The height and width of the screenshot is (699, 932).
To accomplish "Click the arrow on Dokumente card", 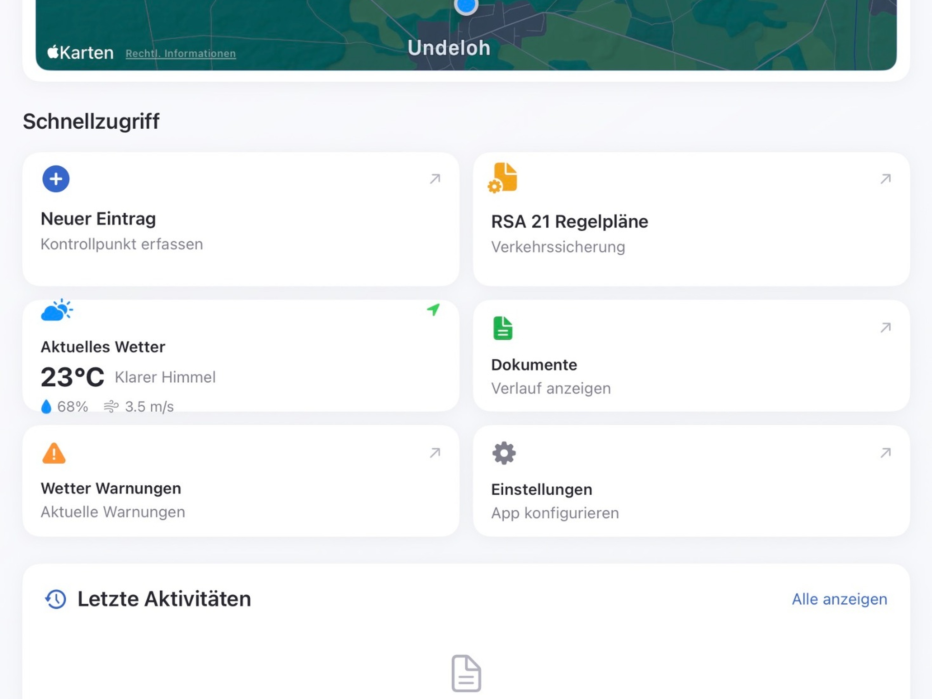I will click(x=886, y=328).
